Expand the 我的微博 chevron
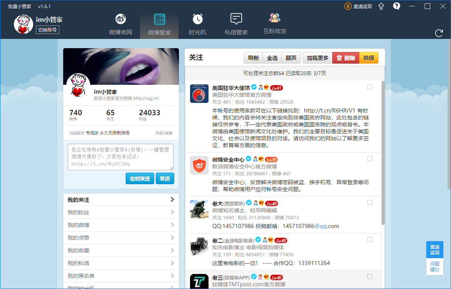451x289 pixels. coord(172,225)
